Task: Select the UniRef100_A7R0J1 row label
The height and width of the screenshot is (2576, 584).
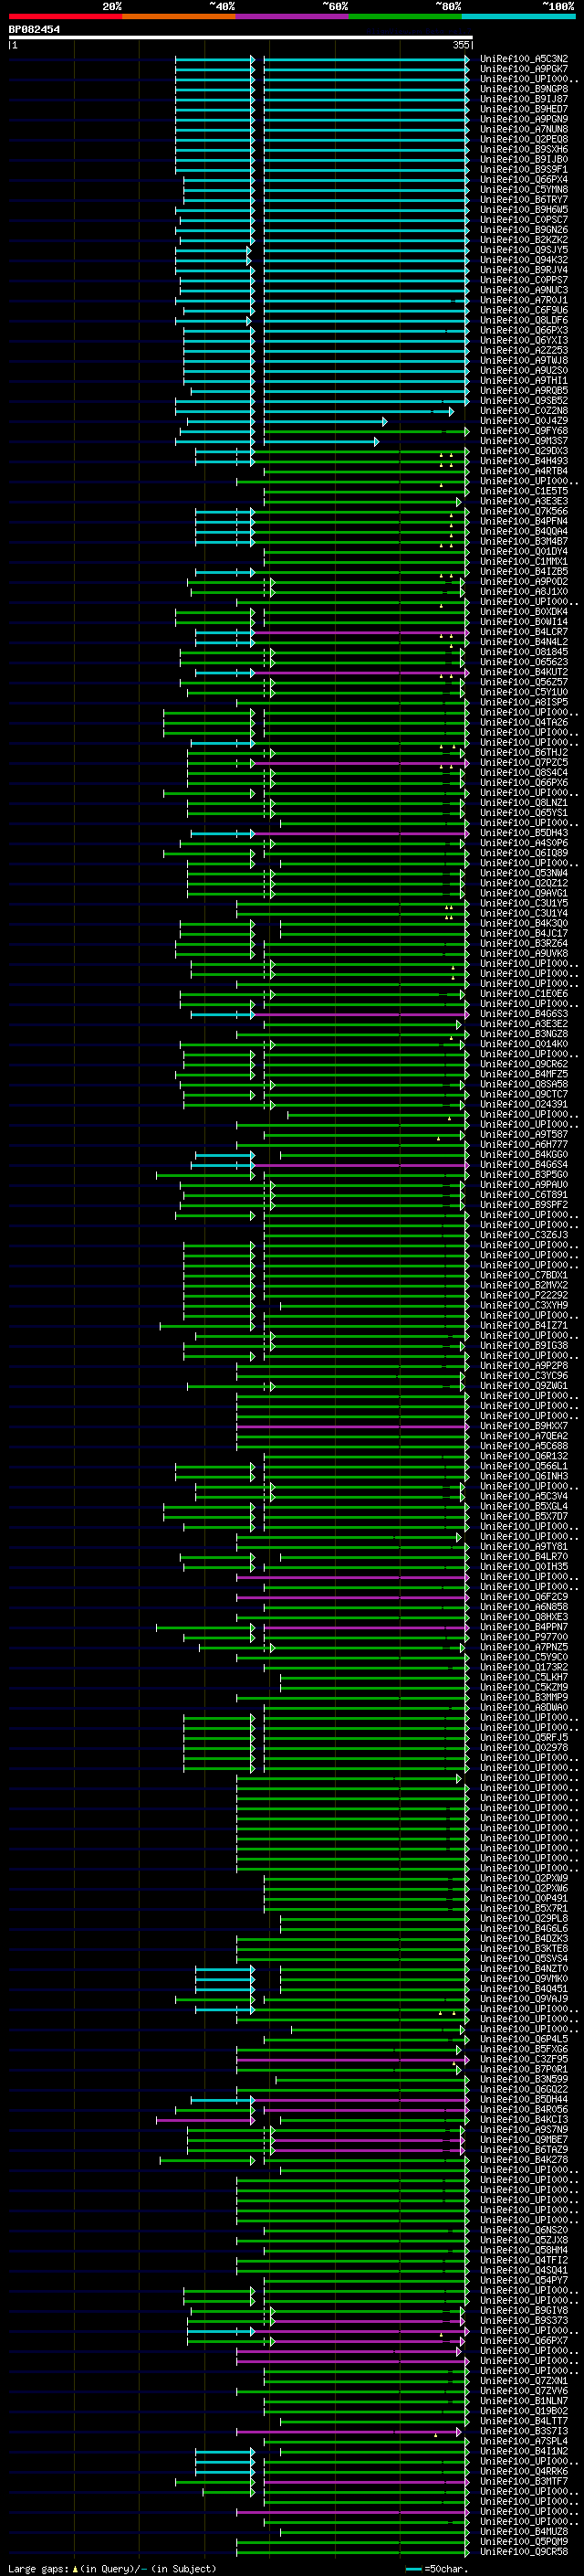Action: [524, 300]
